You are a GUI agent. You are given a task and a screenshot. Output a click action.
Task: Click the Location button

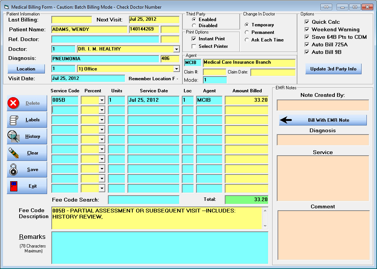click(26, 69)
